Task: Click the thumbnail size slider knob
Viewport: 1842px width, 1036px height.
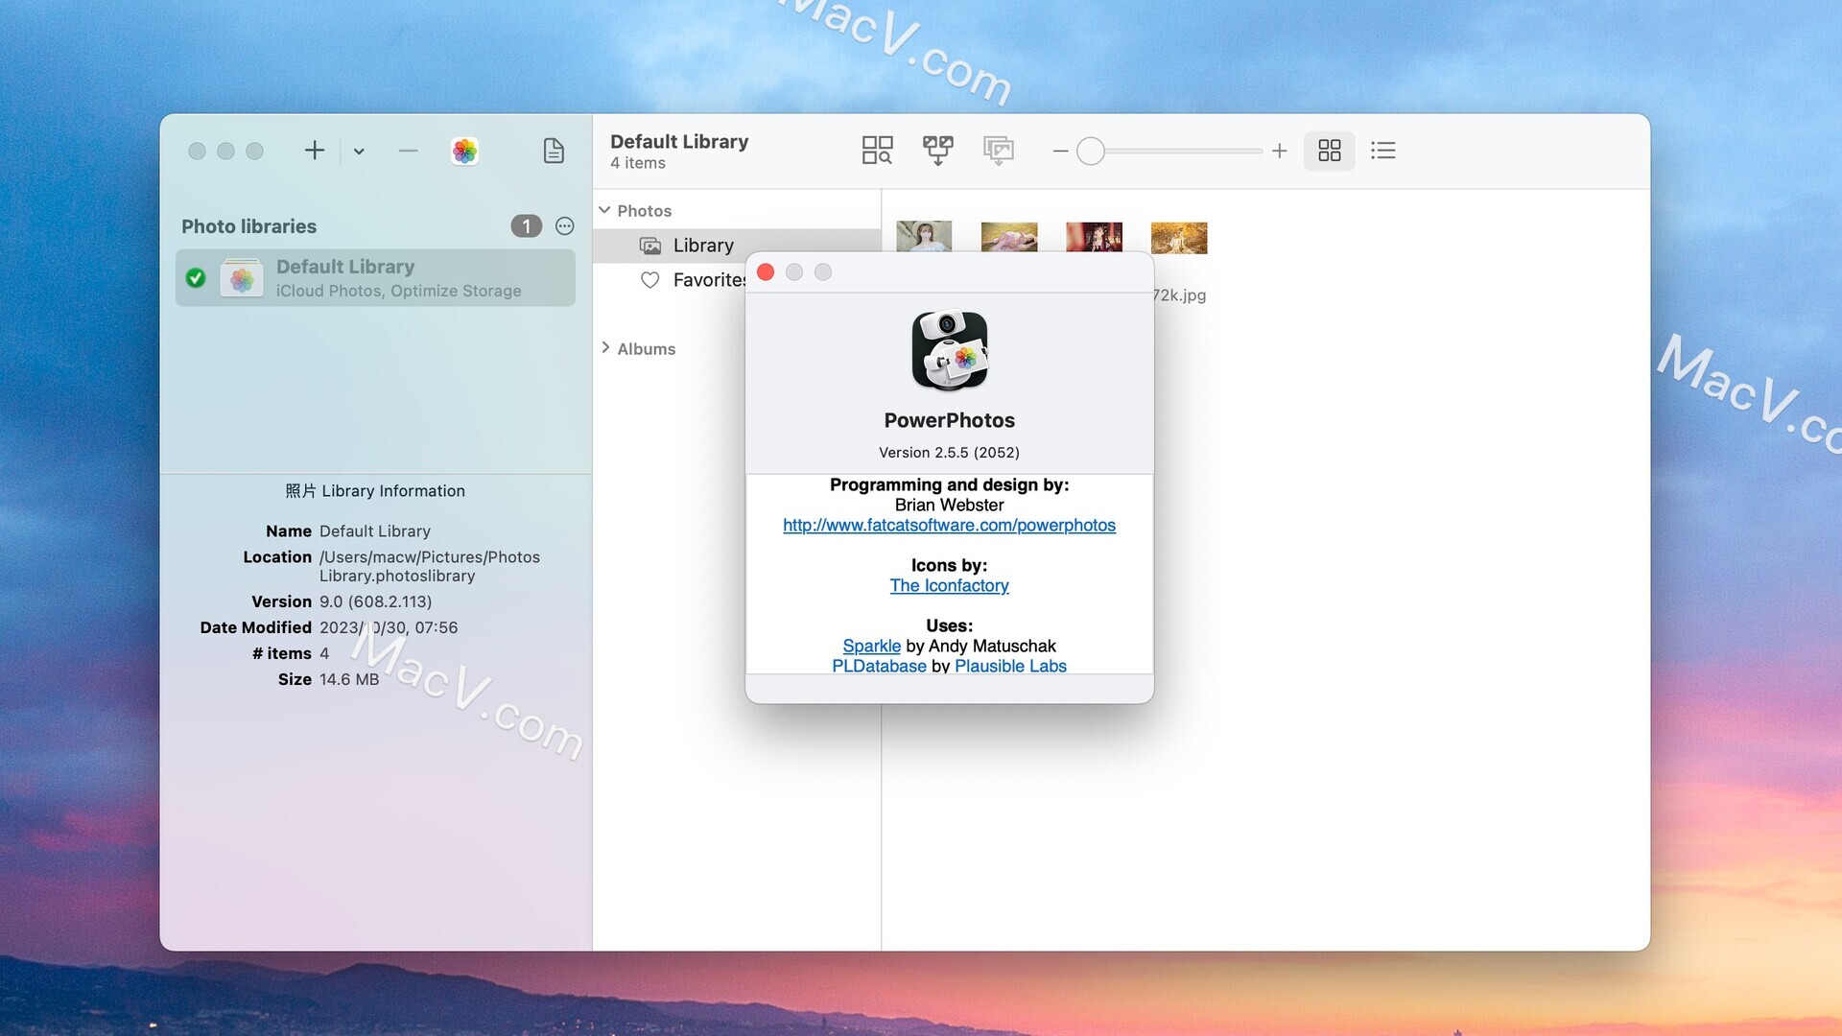Action: (1091, 152)
